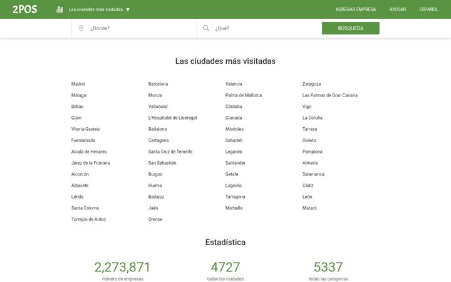The image size is (451, 282).
Task: Open the Murcia city link
Action: click(x=155, y=95)
